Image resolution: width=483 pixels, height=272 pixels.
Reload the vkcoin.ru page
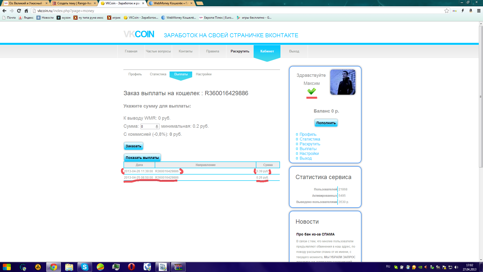19,11
